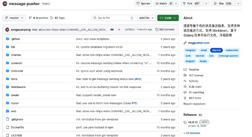This screenshot has width=252, height=137.
Task: Click the Fork button
Action: pyautogui.click(x=192, y=3)
